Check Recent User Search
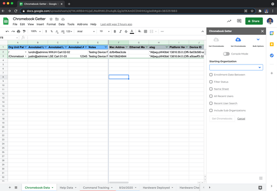 pyautogui.click(x=211, y=103)
